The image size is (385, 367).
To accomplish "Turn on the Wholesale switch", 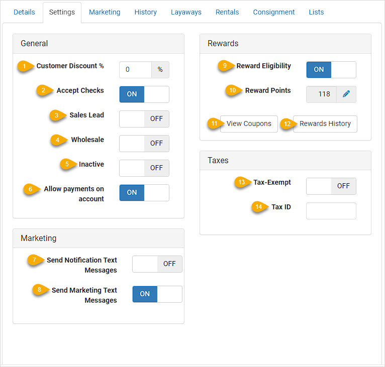I will pyautogui.click(x=144, y=144).
